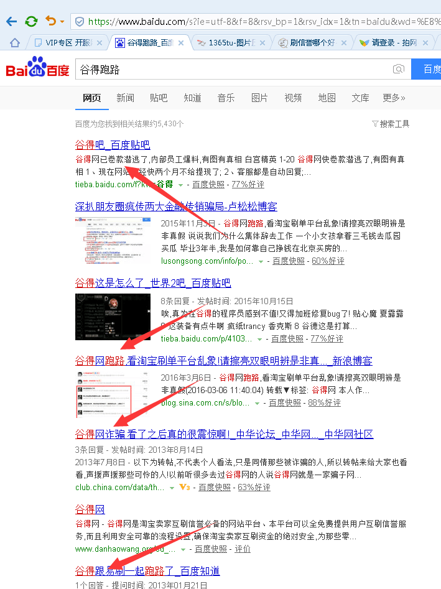
Task: Expand dropdown arrow after lusongsong.com URL
Action: [x=261, y=261]
